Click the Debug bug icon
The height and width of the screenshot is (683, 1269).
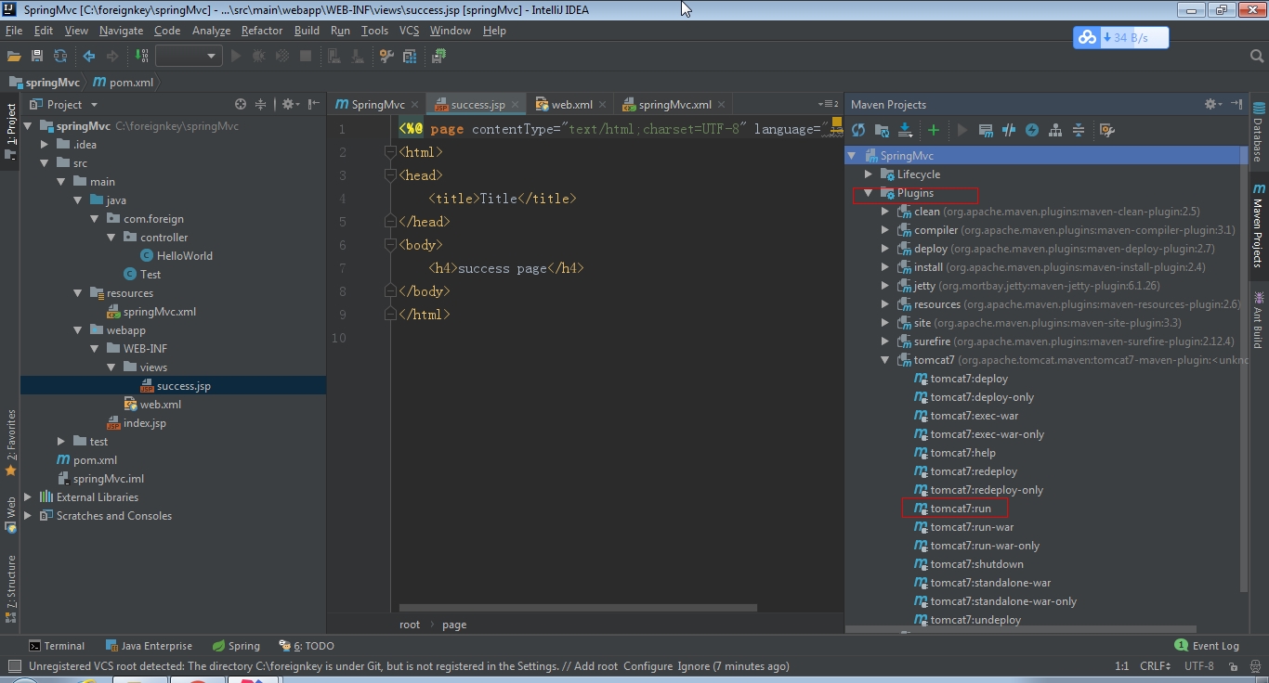[x=258, y=56]
